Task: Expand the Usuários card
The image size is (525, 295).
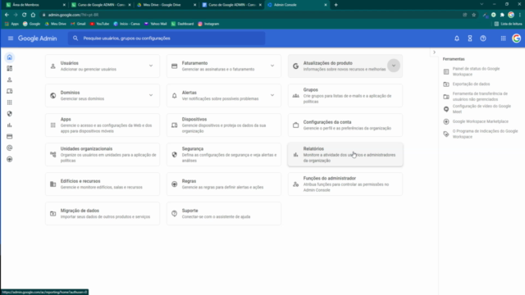Action: (x=151, y=66)
